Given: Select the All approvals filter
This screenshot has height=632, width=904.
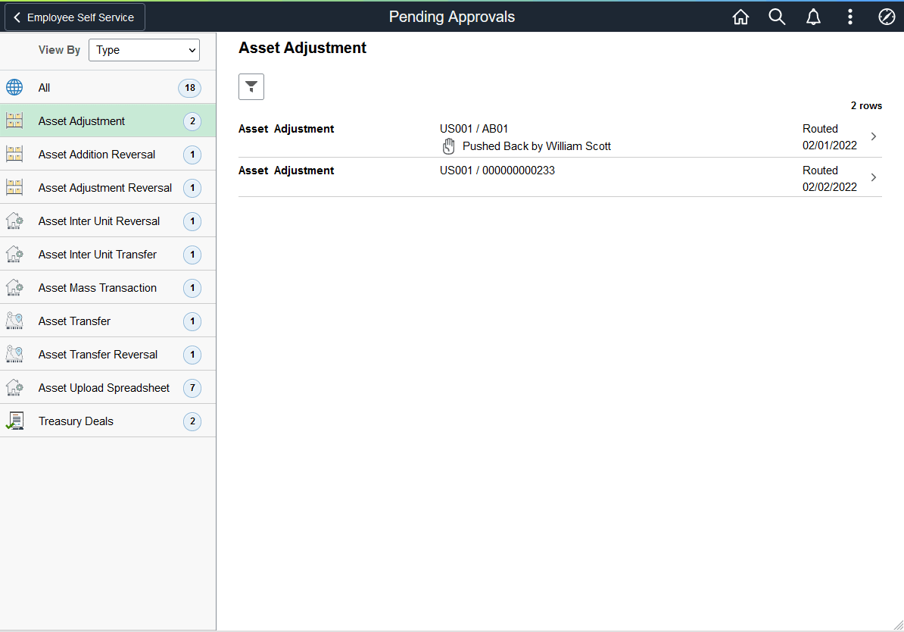Looking at the screenshot, I should 44,87.
